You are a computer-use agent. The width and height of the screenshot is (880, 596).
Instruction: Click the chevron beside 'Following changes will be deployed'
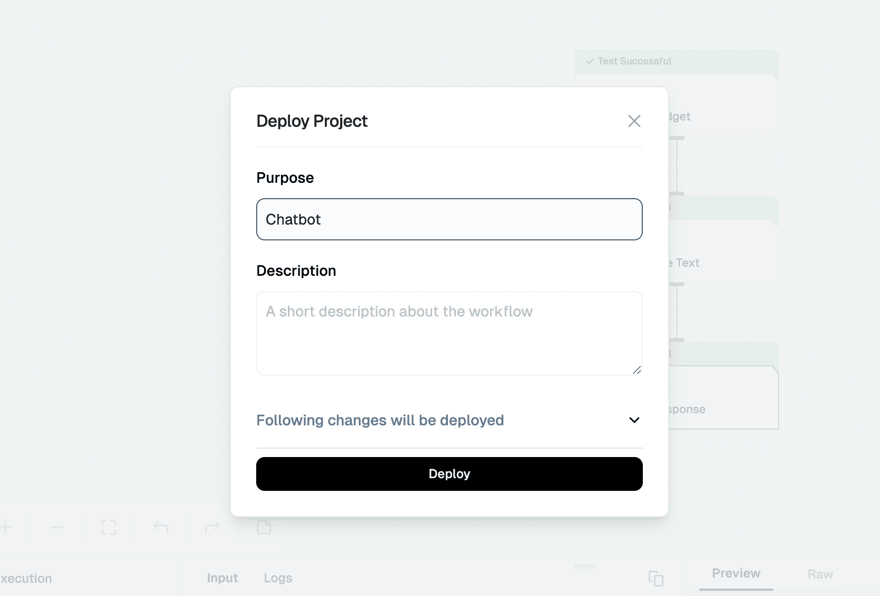click(x=634, y=420)
